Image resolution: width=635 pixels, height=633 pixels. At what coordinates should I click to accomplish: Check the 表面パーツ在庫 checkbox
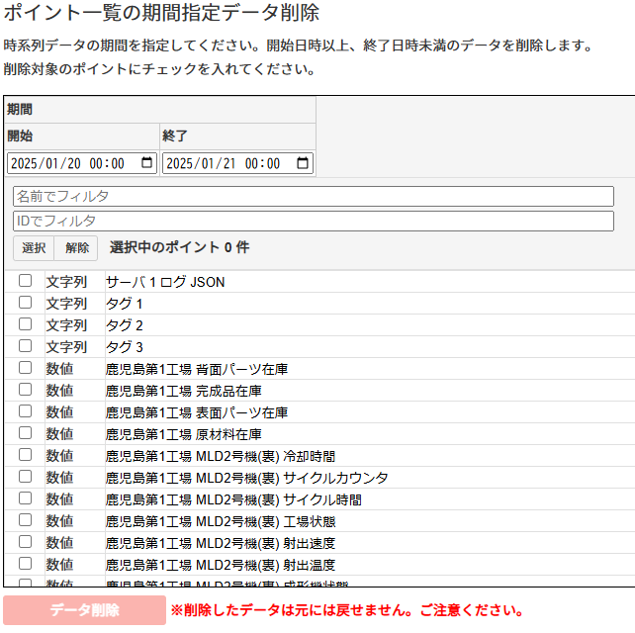25,411
